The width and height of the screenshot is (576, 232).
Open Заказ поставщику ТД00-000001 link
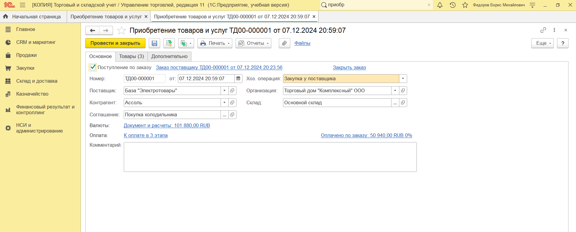tap(219, 68)
